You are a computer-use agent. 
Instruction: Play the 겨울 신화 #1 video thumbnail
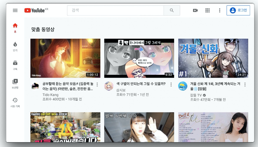coord(213,58)
